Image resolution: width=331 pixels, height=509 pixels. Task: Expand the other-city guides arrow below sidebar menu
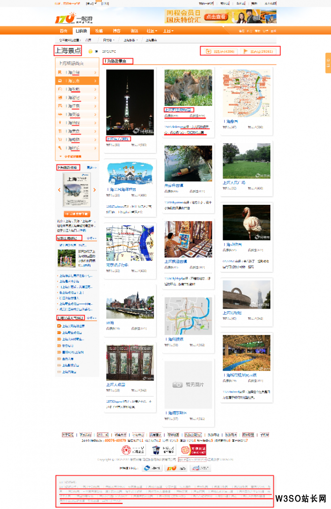[60, 157]
